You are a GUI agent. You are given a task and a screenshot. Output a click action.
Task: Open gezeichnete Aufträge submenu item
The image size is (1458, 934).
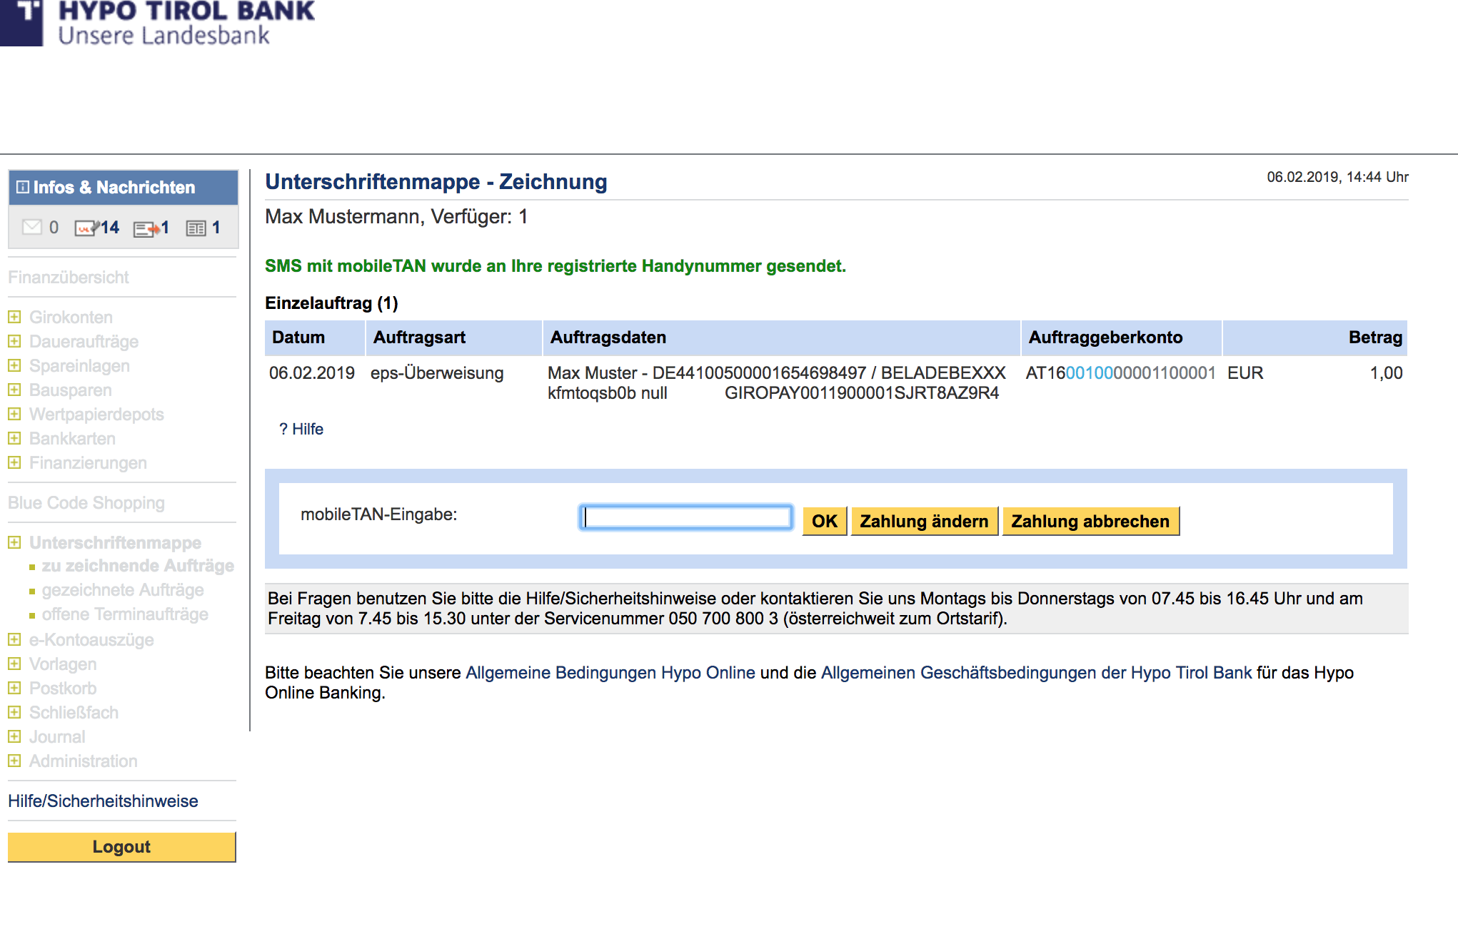click(x=123, y=590)
